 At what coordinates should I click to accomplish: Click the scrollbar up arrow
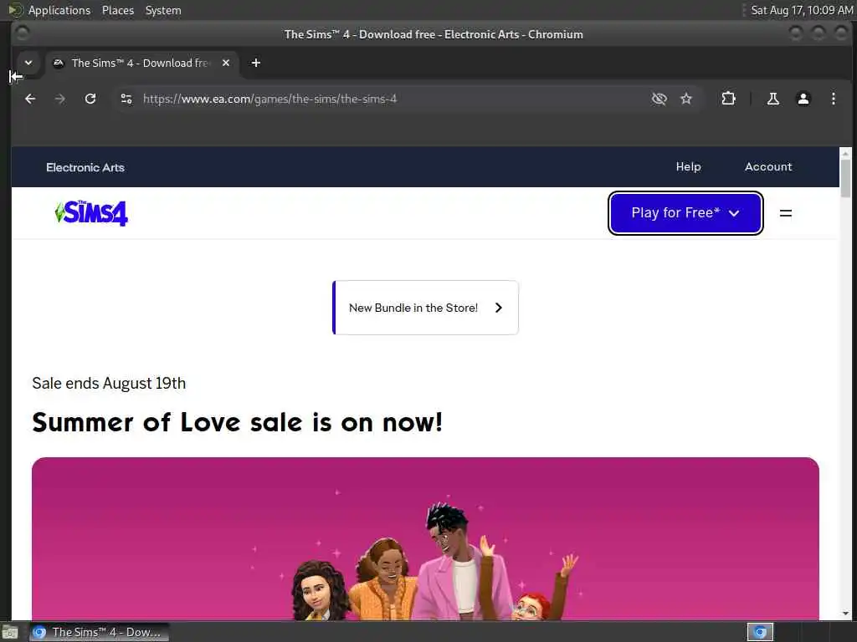(845, 154)
